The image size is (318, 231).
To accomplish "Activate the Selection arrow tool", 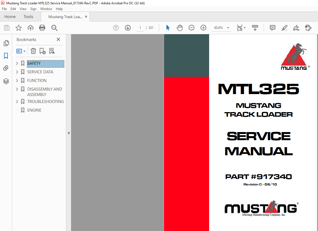I will (x=168, y=28).
